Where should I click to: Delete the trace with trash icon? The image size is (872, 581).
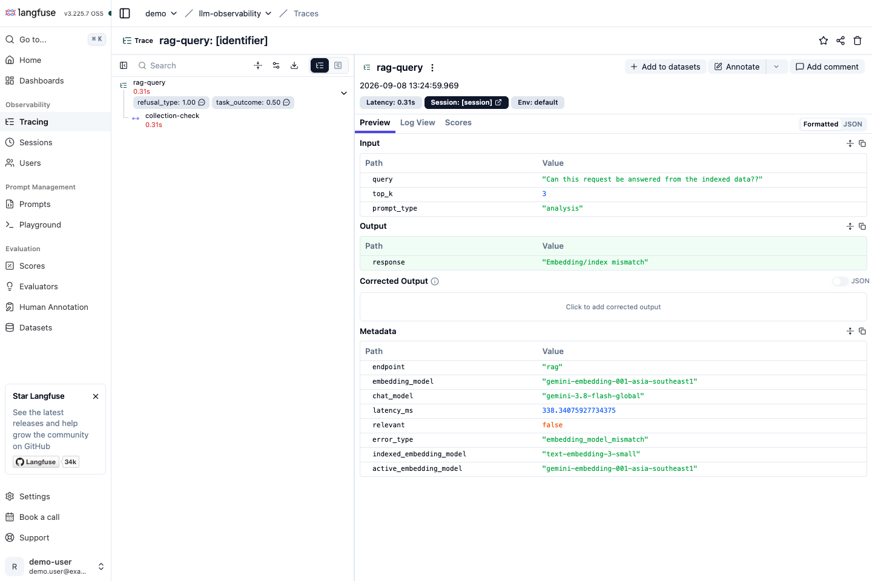coord(857,41)
